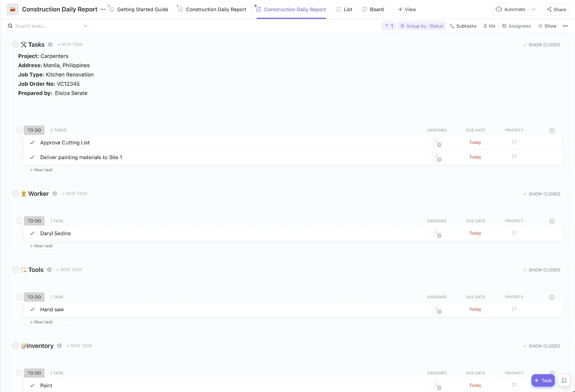Open the Show options menu
This screenshot has width=575, height=392.
547,26
